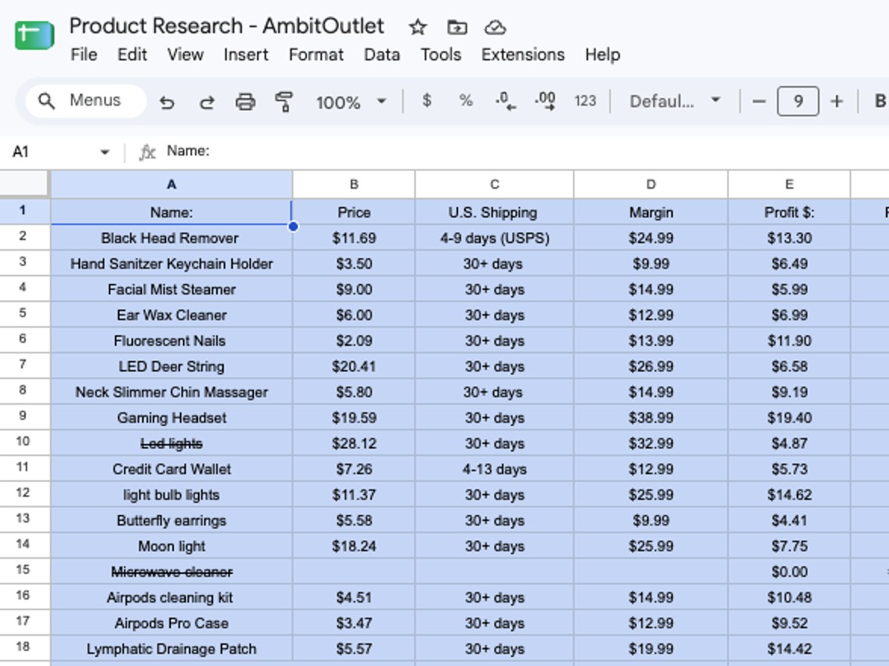This screenshot has height=666, width=889.
Task: Click the Hand Sanitzer Keychain Holder cell
Action: (171, 264)
